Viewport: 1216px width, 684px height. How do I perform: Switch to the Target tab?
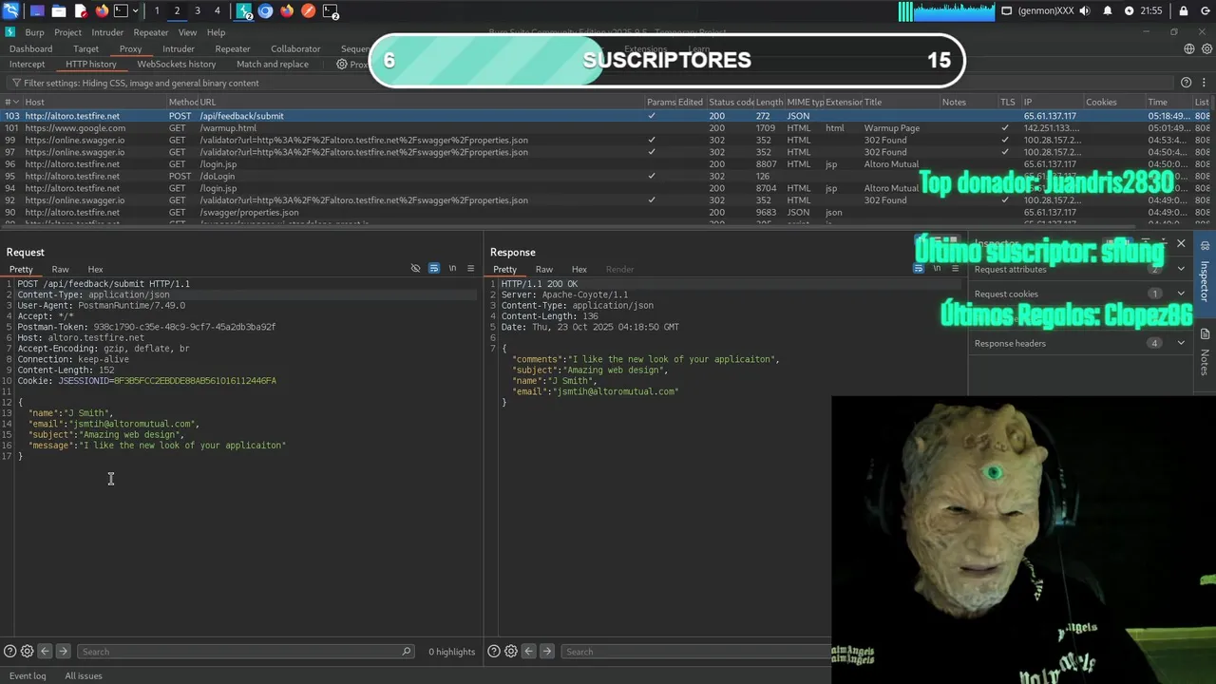[85, 48]
